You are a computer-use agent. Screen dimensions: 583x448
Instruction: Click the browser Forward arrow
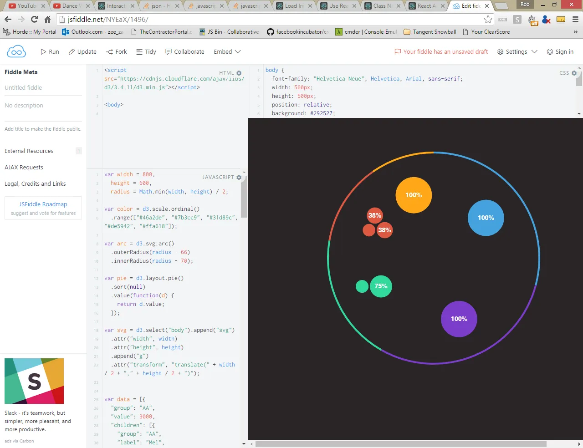coord(21,19)
